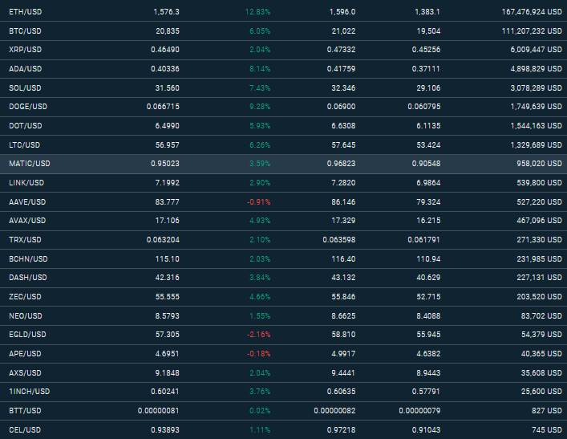This screenshot has height=439, width=567.
Task: Click AAVE high 86.146
Action: click(343, 202)
